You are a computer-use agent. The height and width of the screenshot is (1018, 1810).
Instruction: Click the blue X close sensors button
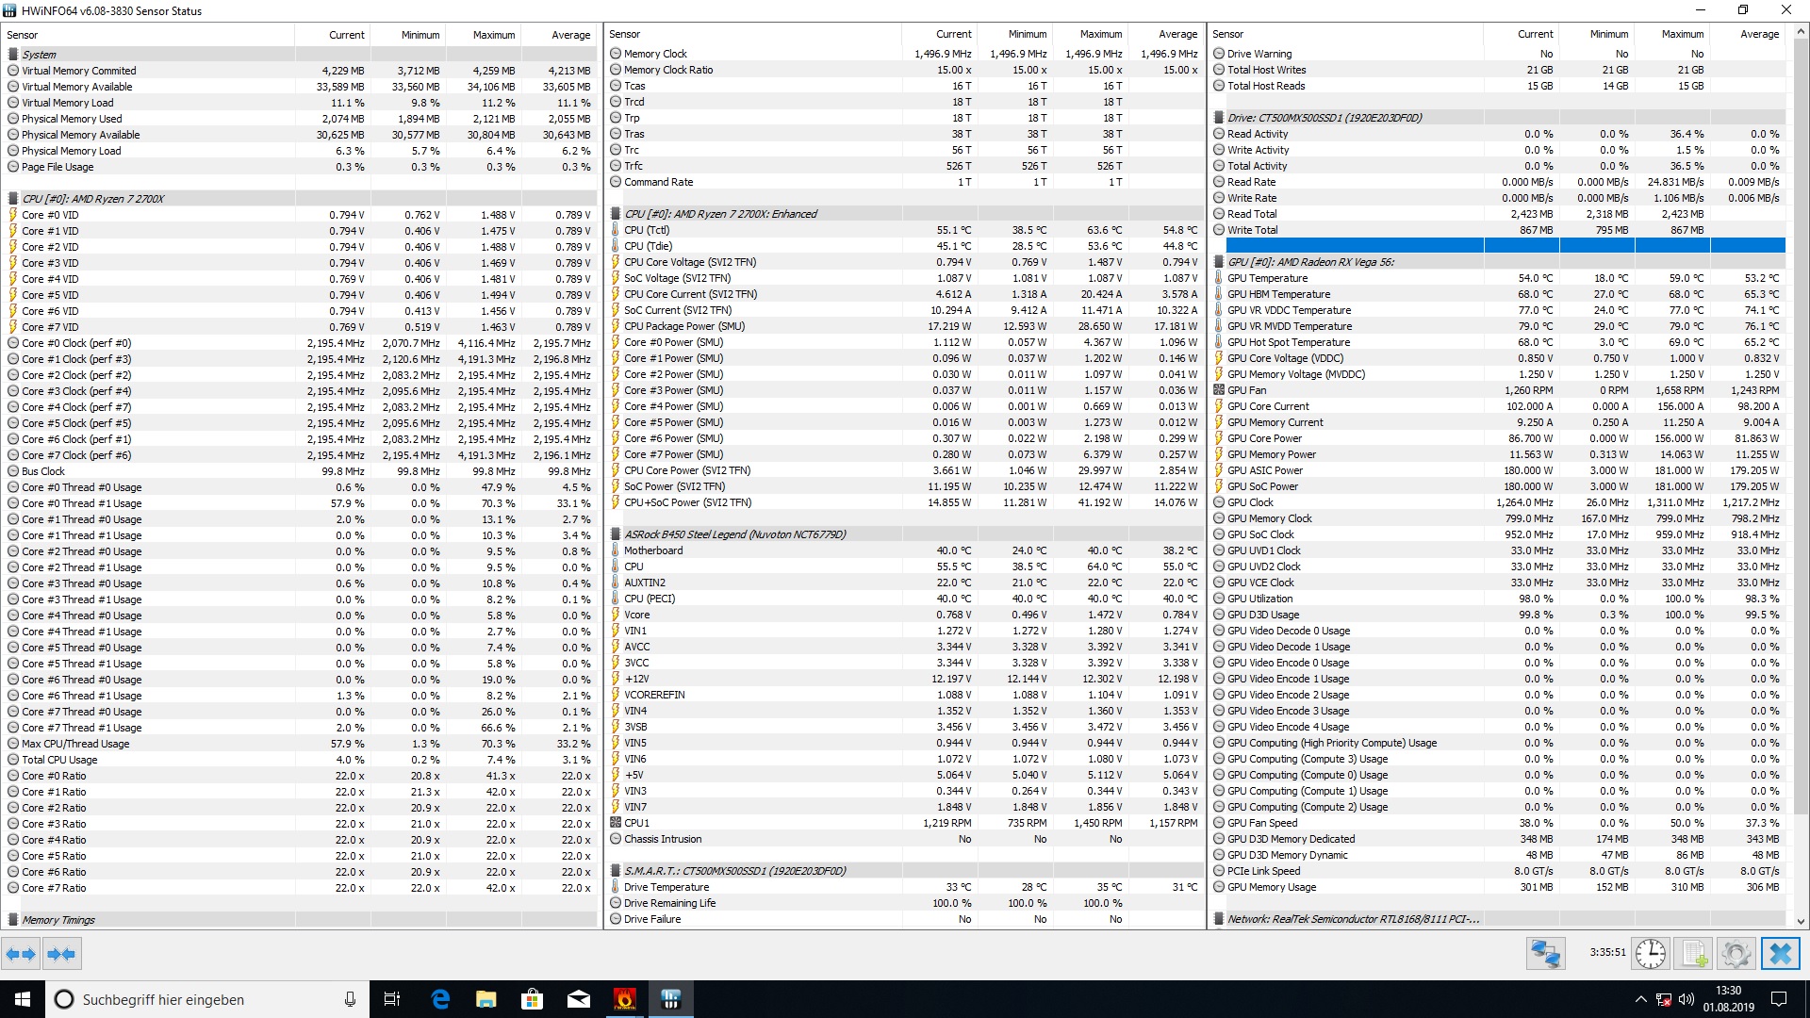(x=1780, y=954)
